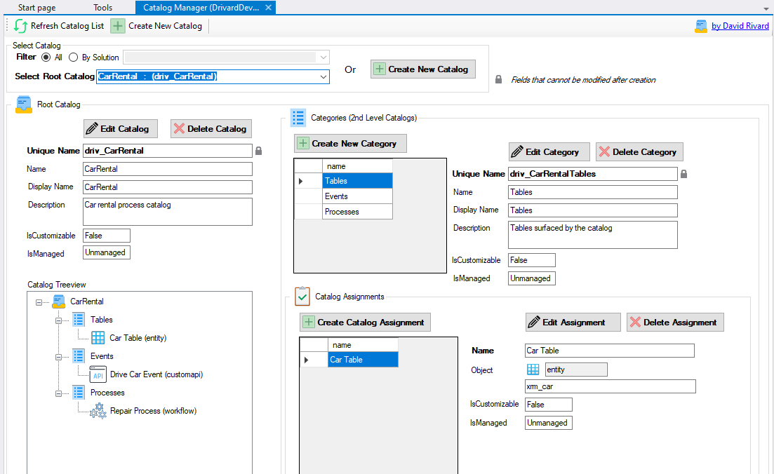Click the green plus toolbar icon for Create New Catalog
The width and height of the screenshot is (774, 474).
point(117,26)
